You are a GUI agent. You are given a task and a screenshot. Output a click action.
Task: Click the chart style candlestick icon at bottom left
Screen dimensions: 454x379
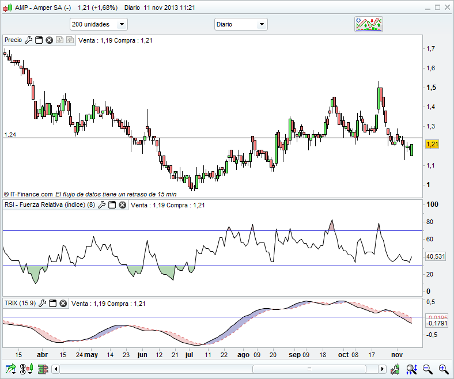(x=26, y=369)
